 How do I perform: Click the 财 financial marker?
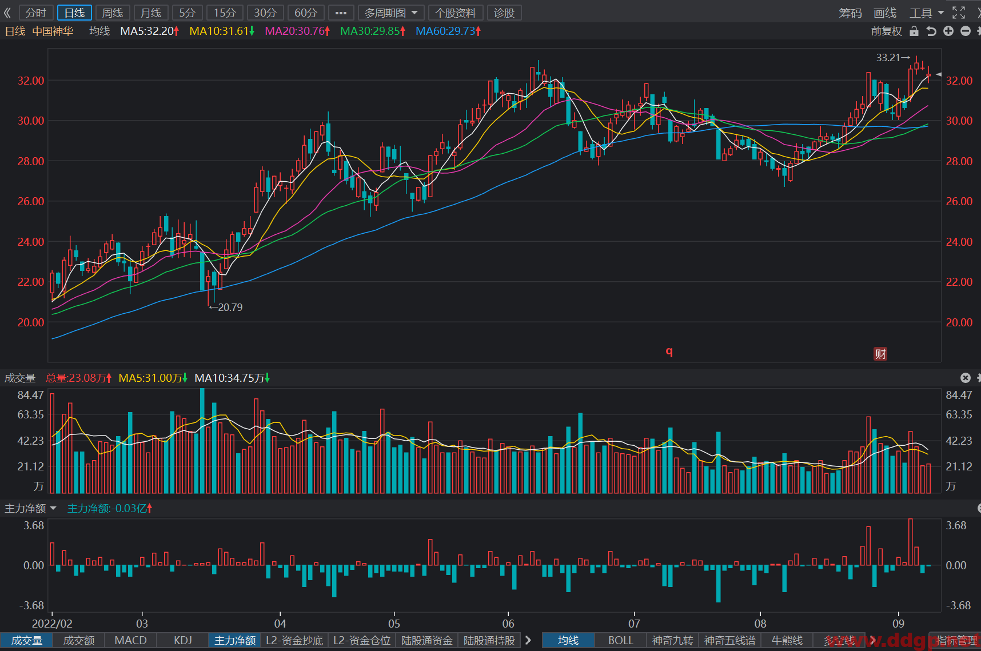880,354
